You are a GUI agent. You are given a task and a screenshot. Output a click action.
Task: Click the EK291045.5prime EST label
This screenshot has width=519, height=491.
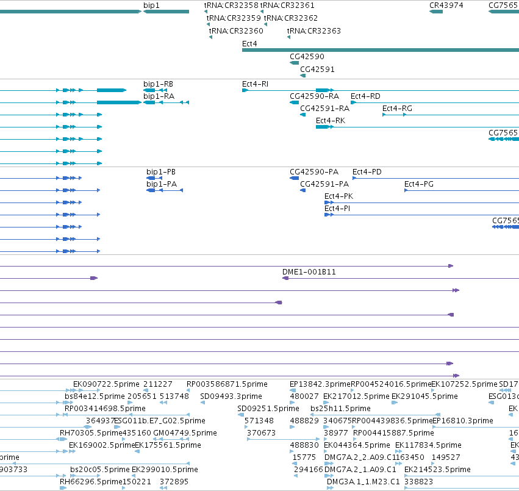pyautogui.click(x=424, y=396)
